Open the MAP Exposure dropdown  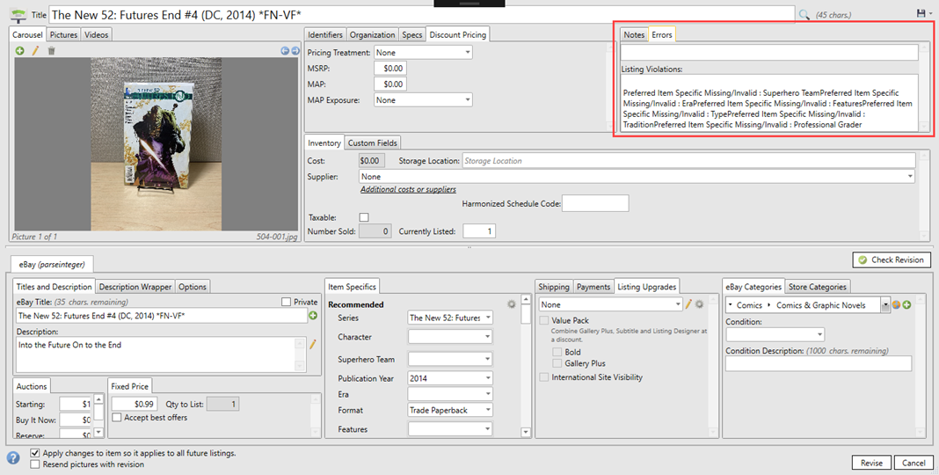(423, 100)
